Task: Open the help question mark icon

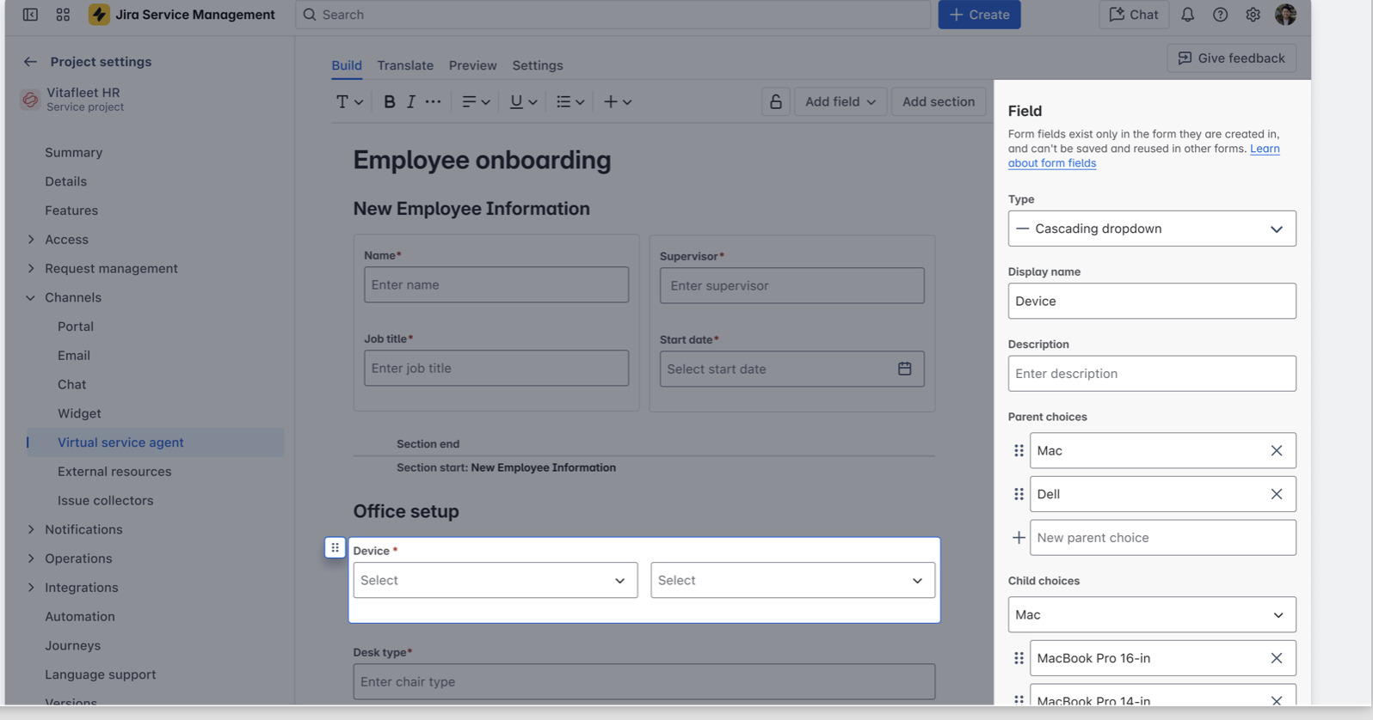Action: (x=1220, y=15)
